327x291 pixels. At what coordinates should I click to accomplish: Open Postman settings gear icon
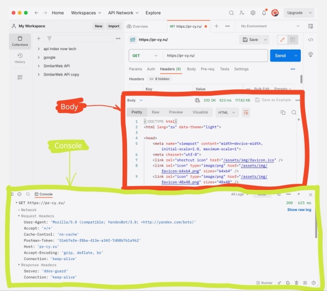click(x=253, y=13)
